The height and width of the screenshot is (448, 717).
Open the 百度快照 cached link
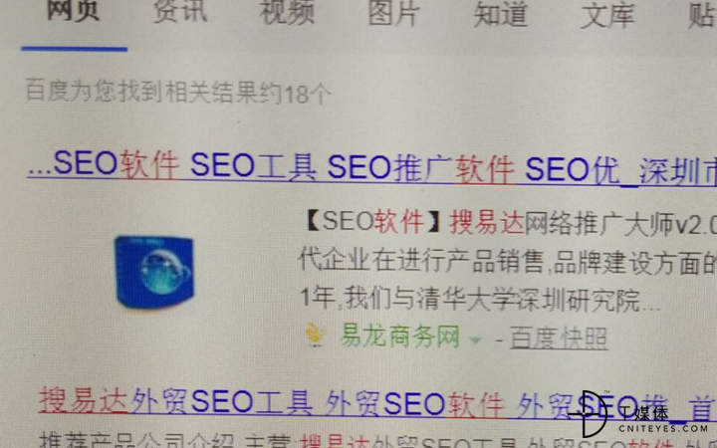pos(559,338)
